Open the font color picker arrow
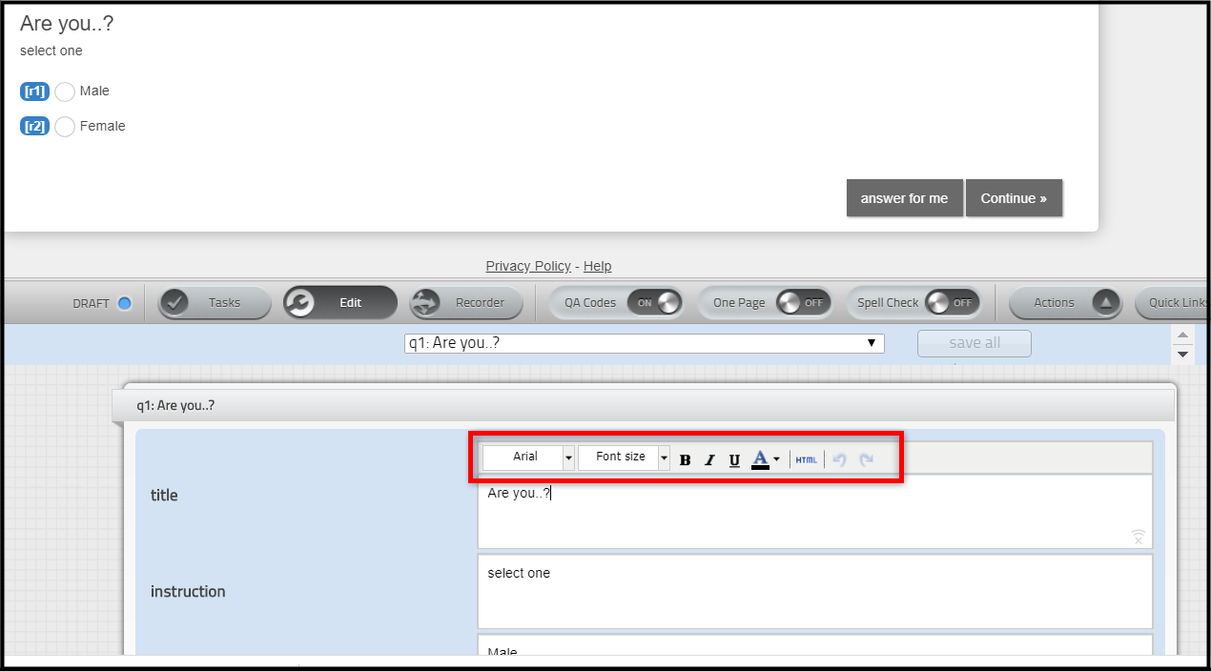The image size is (1211, 671). (776, 459)
